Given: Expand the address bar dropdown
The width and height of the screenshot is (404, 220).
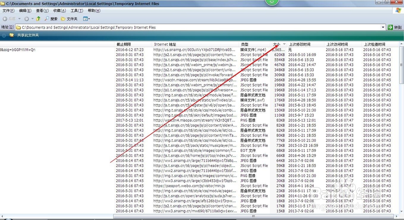Looking at the screenshot, I should coord(383,27).
